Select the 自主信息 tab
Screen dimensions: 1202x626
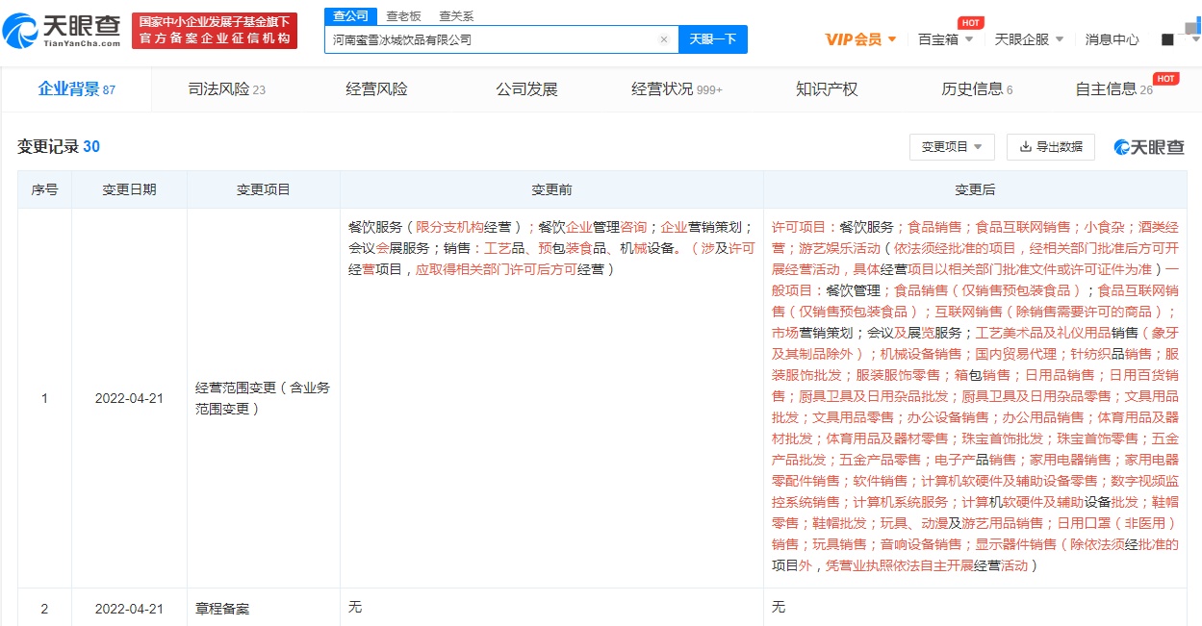(x=1113, y=89)
